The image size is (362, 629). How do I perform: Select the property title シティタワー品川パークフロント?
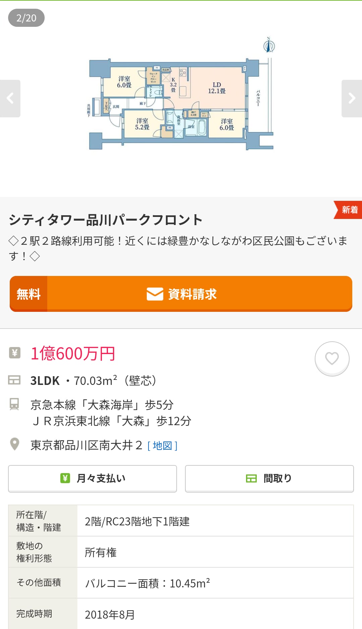[106, 220]
